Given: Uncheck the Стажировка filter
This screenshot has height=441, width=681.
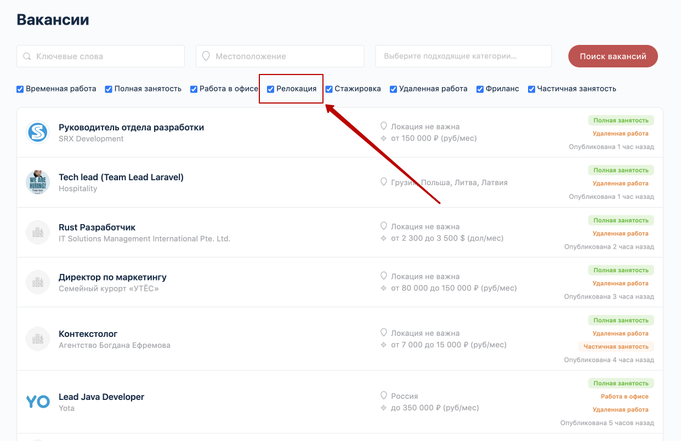Looking at the screenshot, I should pos(329,89).
